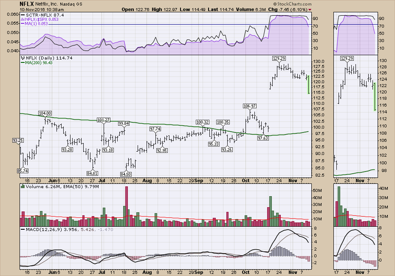The image size is (395, 276).
Task: Click the NFLX ticker symbol title
Action: click(x=27, y=4)
